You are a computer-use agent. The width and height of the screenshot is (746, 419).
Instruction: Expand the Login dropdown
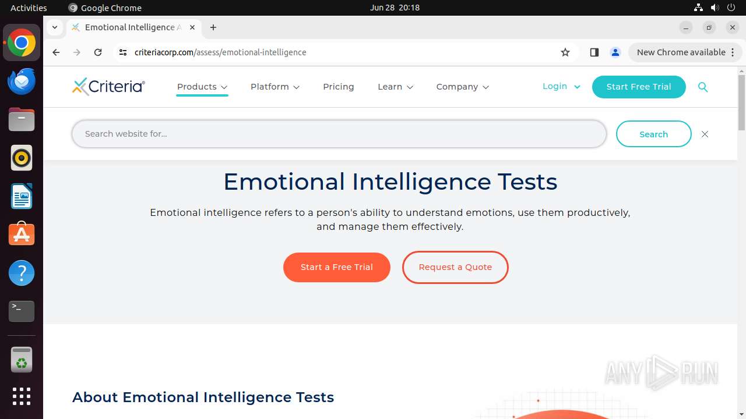click(x=561, y=86)
